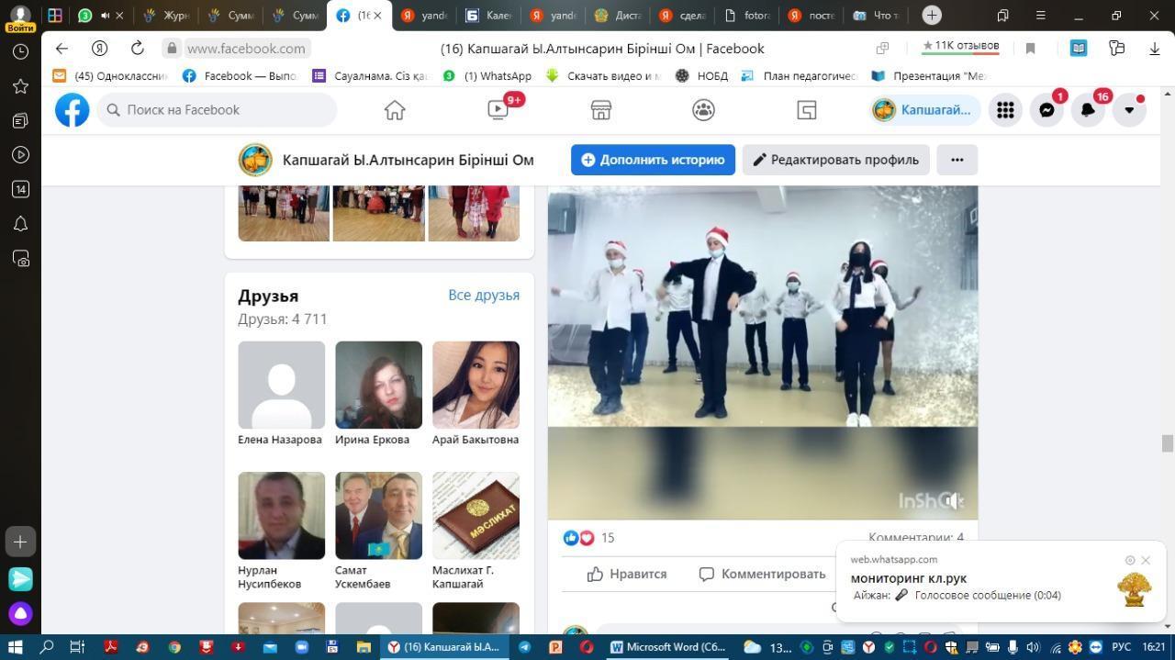This screenshot has height=660, width=1175.
Task: Click Дополнить историю button
Action: [653, 160]
